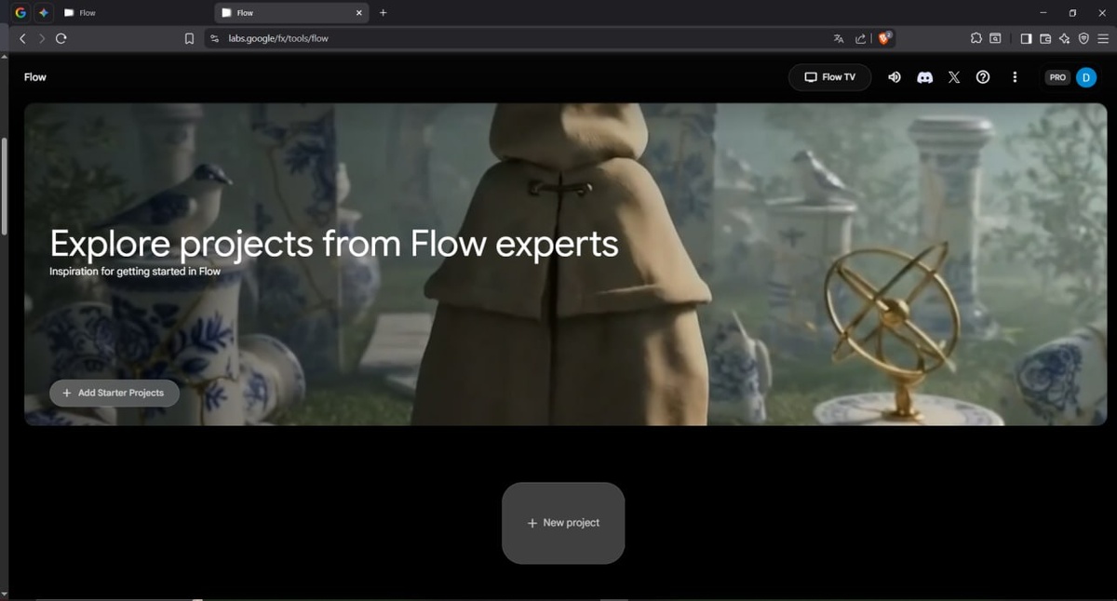Open the extensions puzzle icon
This screenshot has width=1117, height=601.
point(976,38)
